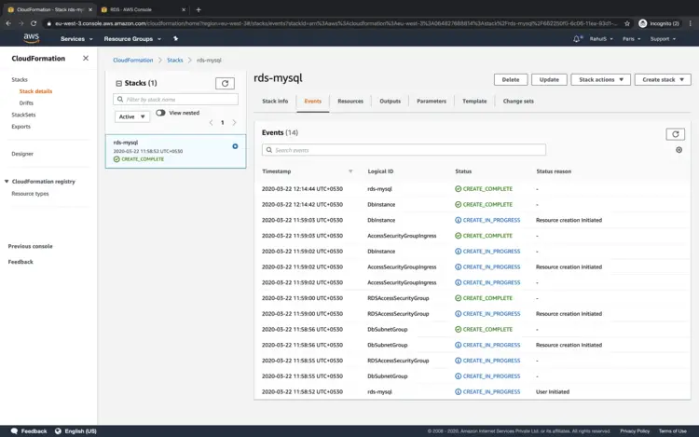Open Resource types in sidebar
This screenshot has height=437, width=699.
(30, 194)
